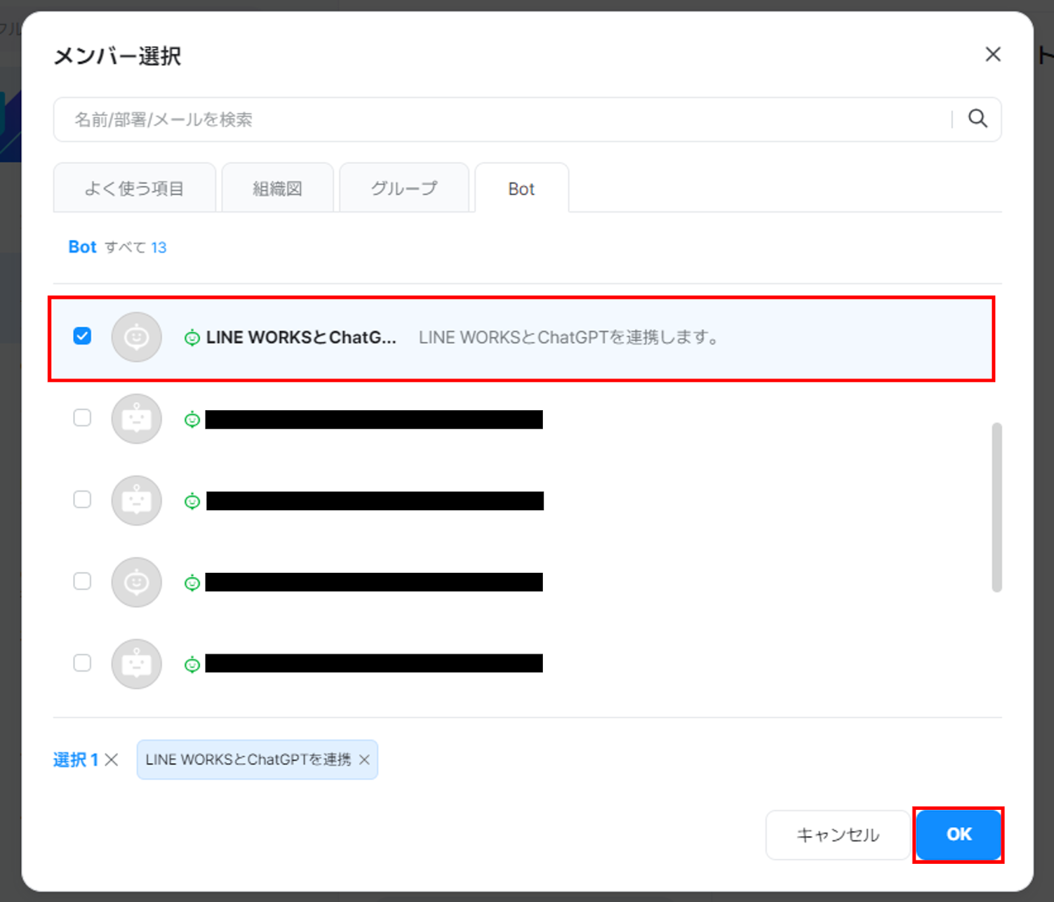This screenshot has width=1054, height=902.
Task: Tick the checkbox of the second bot row
Action: click(82, 417)
